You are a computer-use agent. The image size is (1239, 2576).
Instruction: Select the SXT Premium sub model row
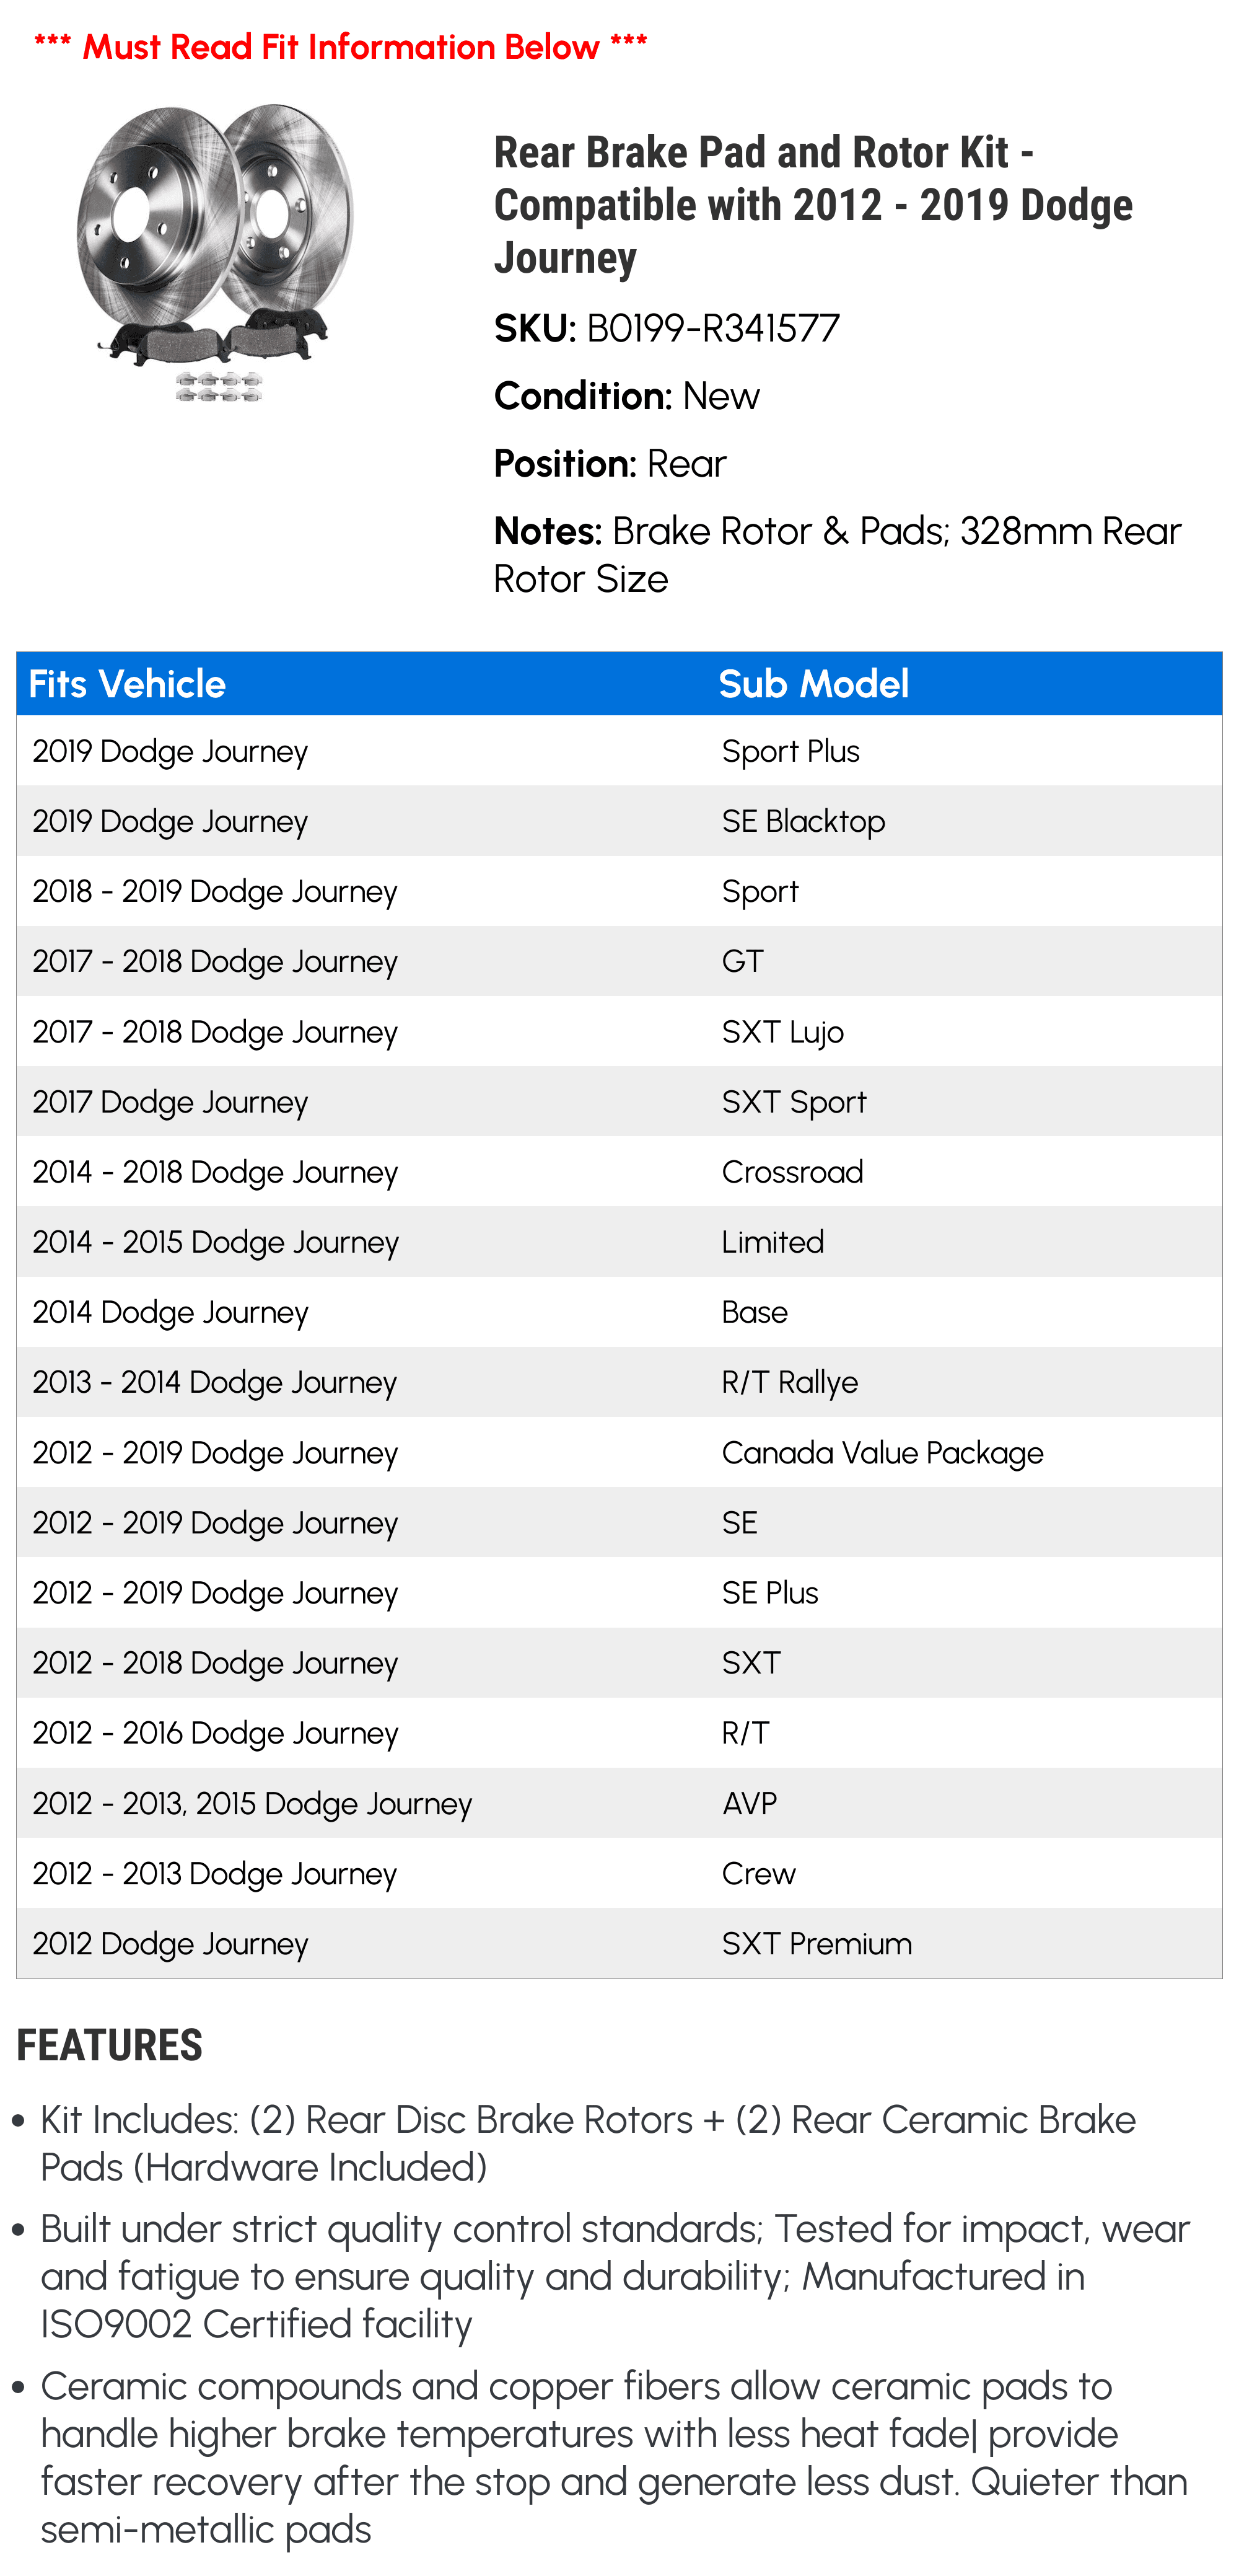(x=618, y=1943)
